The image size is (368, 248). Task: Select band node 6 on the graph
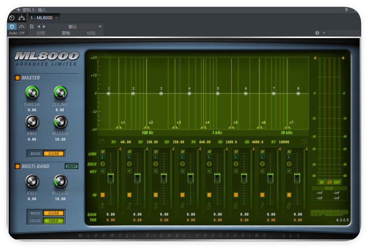246,93
